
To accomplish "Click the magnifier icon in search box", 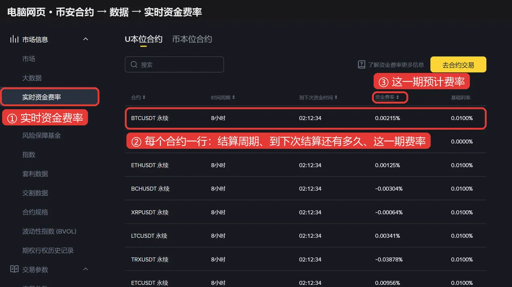I will click(x=134, y=64).
